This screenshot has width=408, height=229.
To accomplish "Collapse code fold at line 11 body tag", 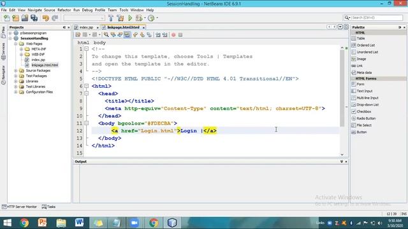I will (87, 123).
